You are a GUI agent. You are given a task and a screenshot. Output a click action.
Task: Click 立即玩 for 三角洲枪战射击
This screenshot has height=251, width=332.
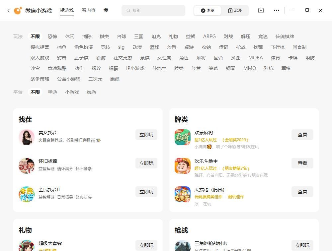point(302,245)
